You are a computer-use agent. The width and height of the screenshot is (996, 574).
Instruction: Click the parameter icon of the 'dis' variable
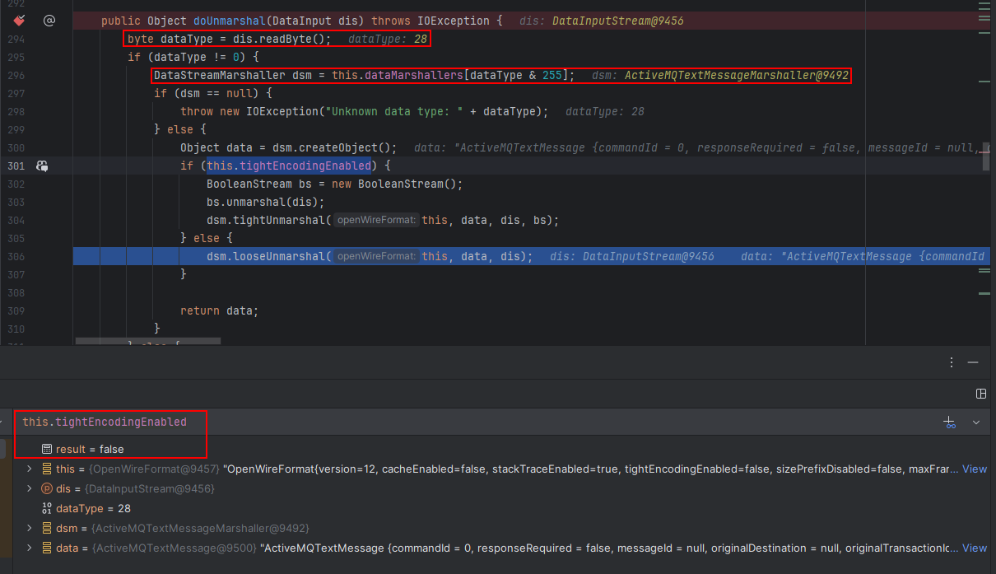click(47, 488)
